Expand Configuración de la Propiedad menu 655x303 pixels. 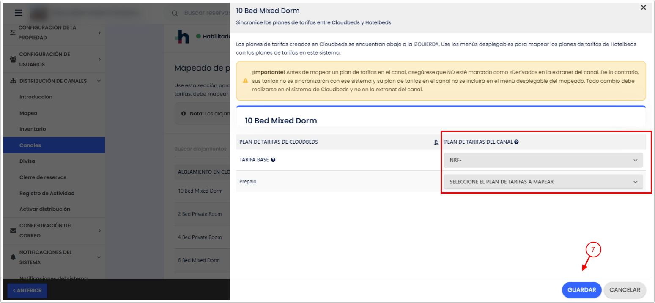point(99,33)
